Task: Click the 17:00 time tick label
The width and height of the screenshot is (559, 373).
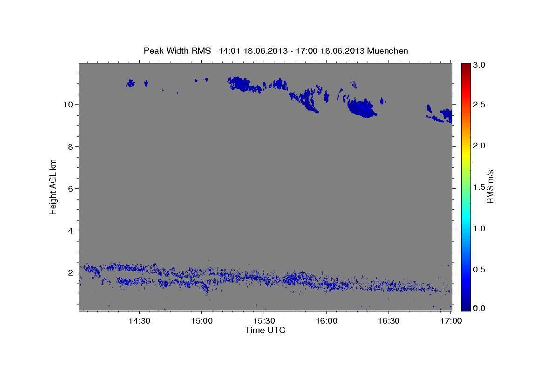Action: coord(451,321)
